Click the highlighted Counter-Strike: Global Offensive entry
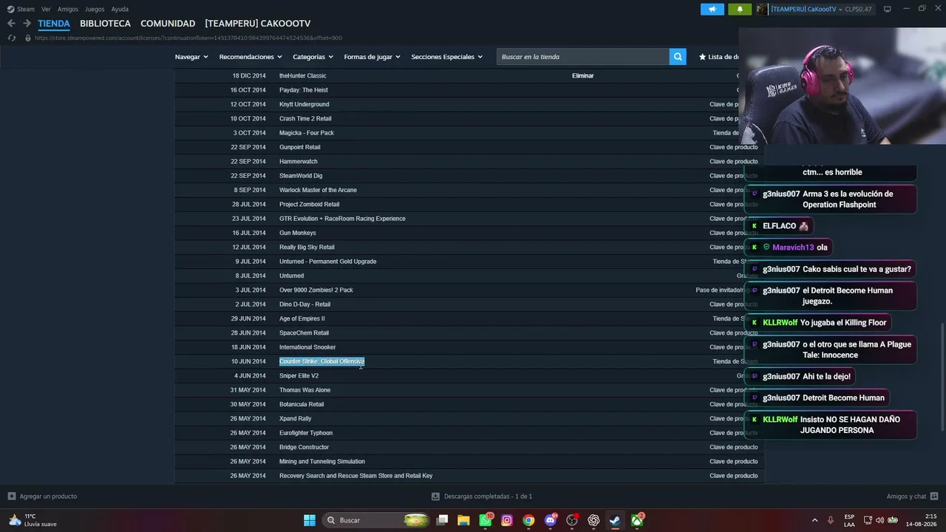 coord(321,361)
